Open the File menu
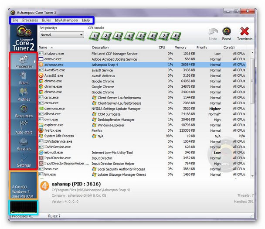The image size is (265, 229). tap(15, 20)
